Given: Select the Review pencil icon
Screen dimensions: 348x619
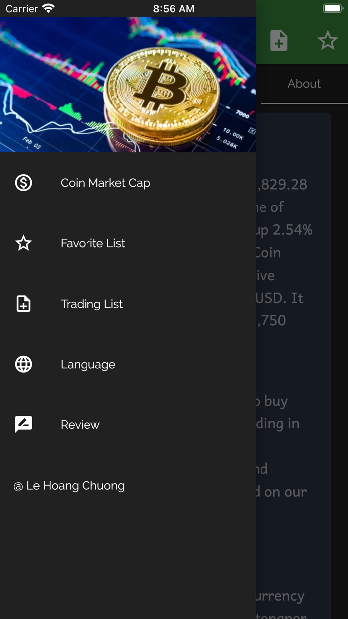Looking at the screenshot, I should [23, 424].
